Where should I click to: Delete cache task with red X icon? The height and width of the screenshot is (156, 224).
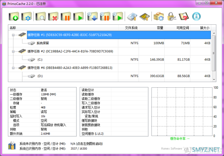53,16
